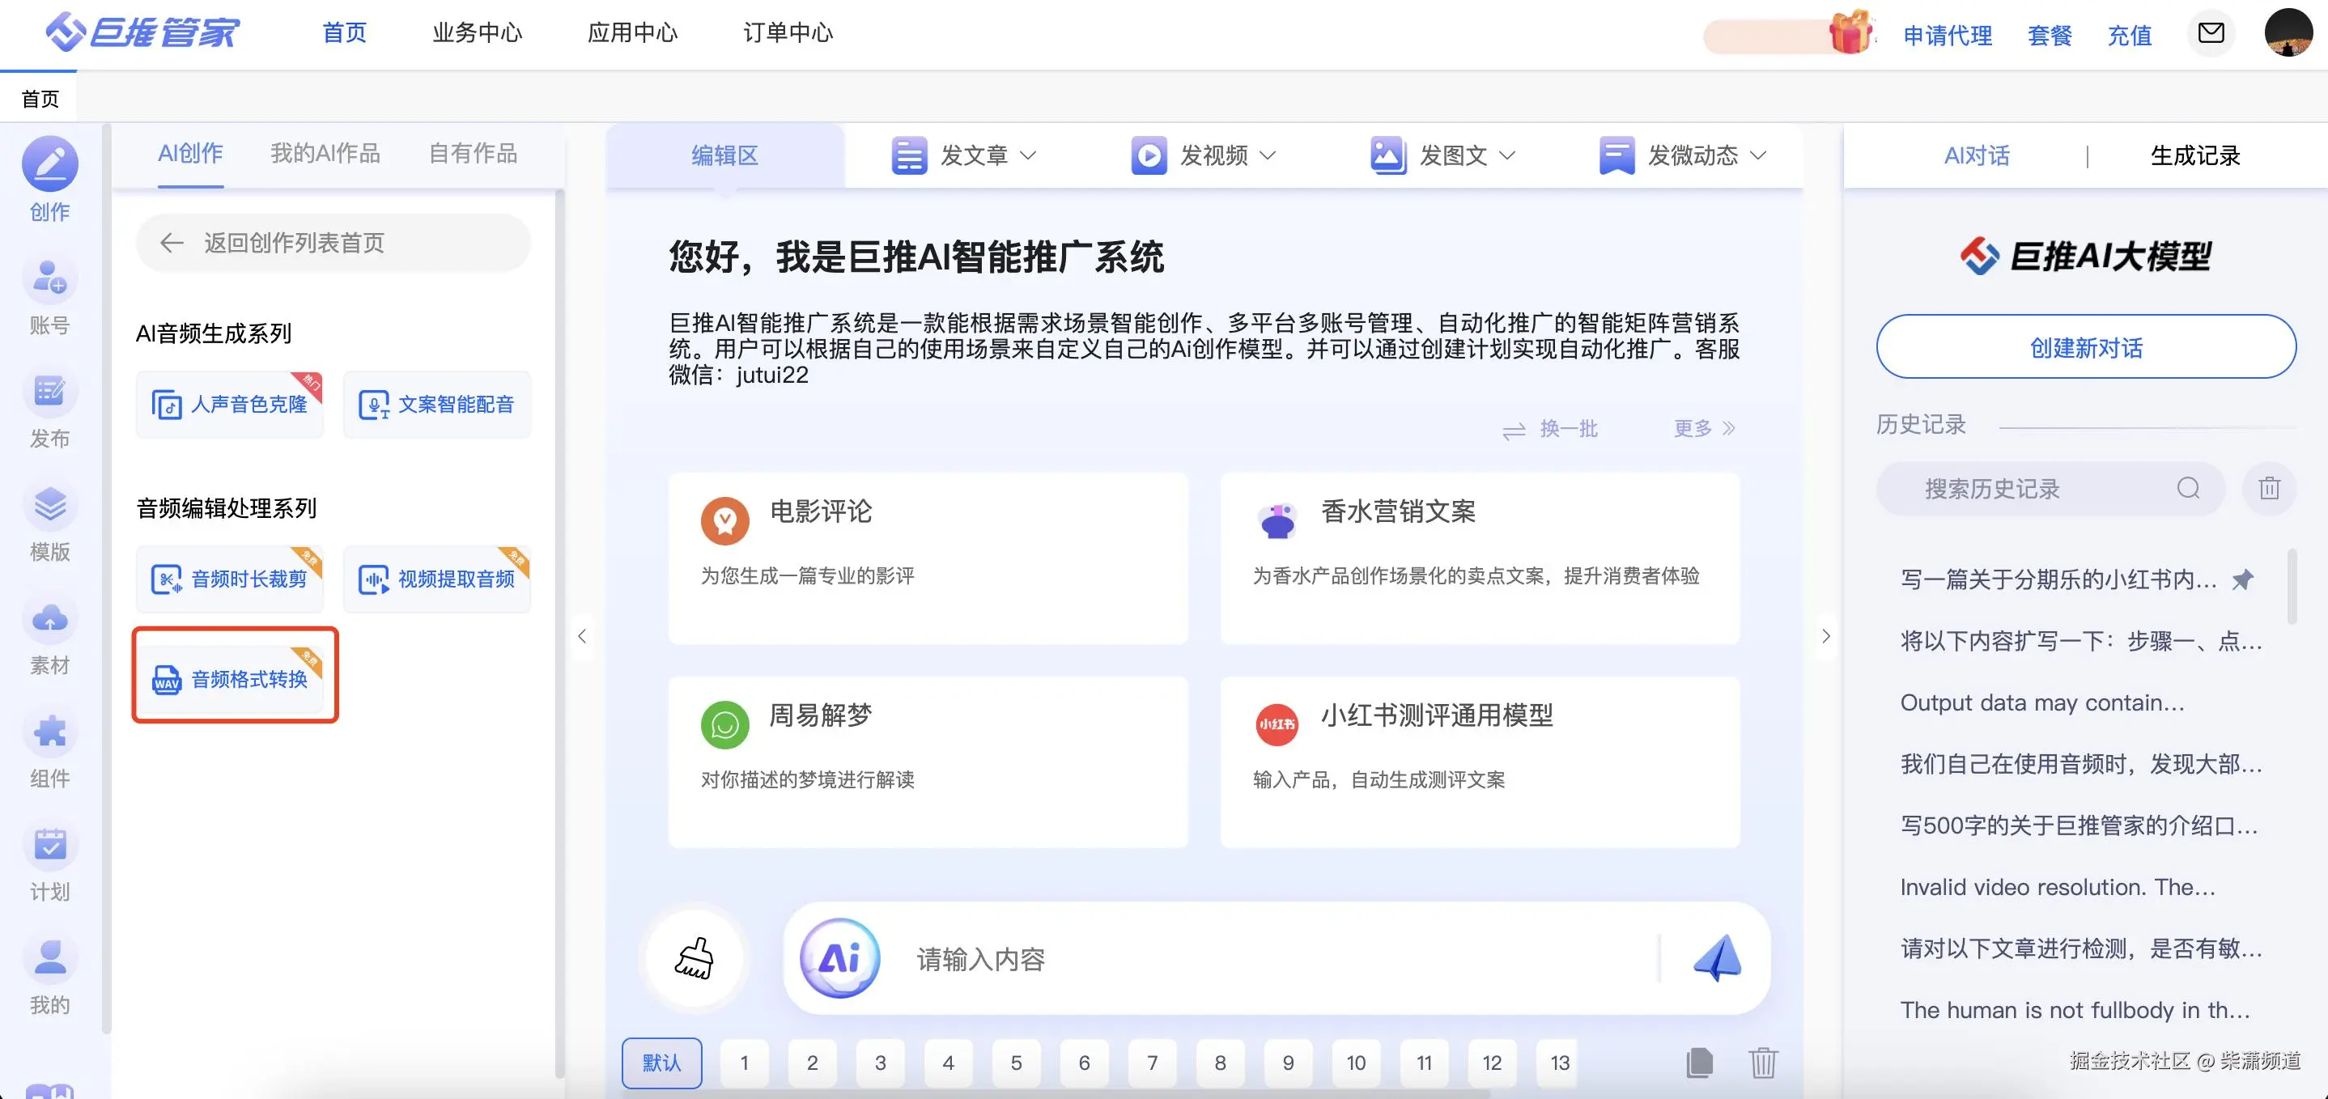Switch to the 我的AI作品 tab

pyautogui.click(x=325, y=154)
